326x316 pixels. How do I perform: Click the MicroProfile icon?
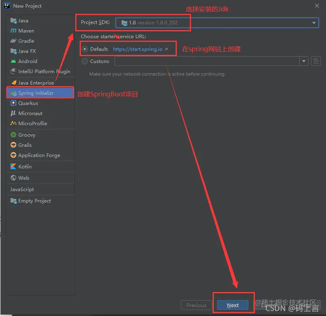(13, 123)
